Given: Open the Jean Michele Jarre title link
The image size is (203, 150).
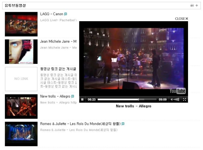Looking at the screenshot, I should tap(58, 41).
